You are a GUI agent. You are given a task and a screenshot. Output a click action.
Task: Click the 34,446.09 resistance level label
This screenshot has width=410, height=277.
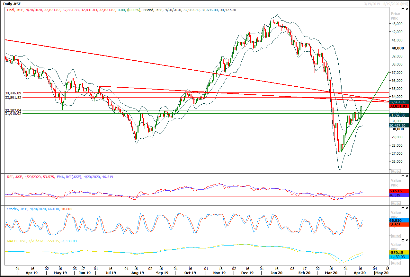(x=13, y=93)
